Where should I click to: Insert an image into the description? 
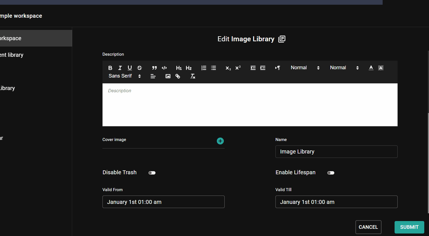pos(168,76)
